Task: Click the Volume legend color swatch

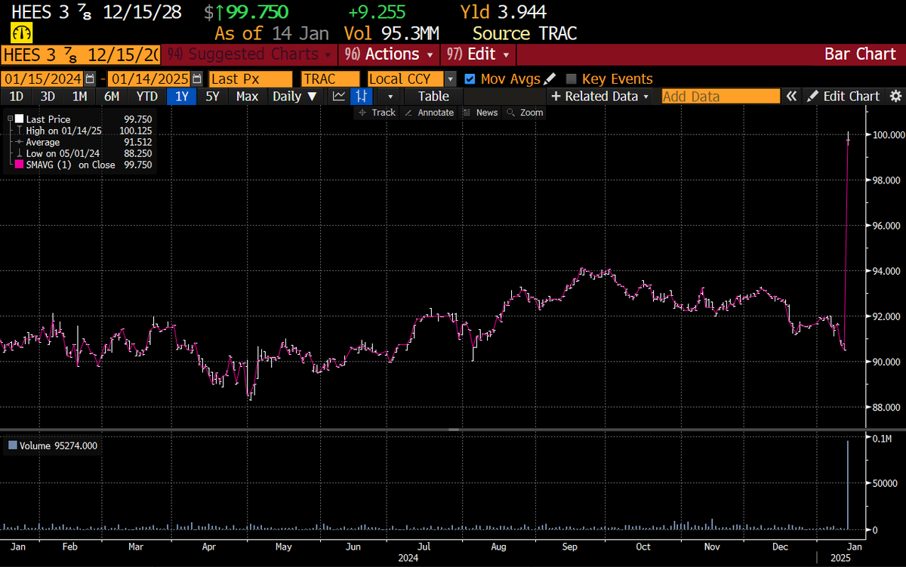Action: [x=12, y=445]
